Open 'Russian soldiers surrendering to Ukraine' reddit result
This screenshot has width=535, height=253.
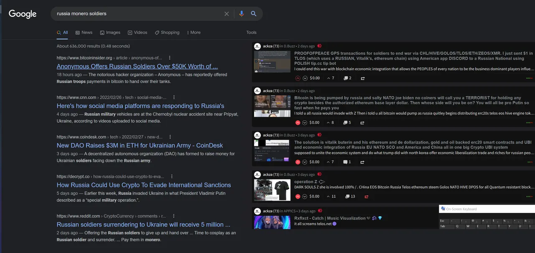143,225
